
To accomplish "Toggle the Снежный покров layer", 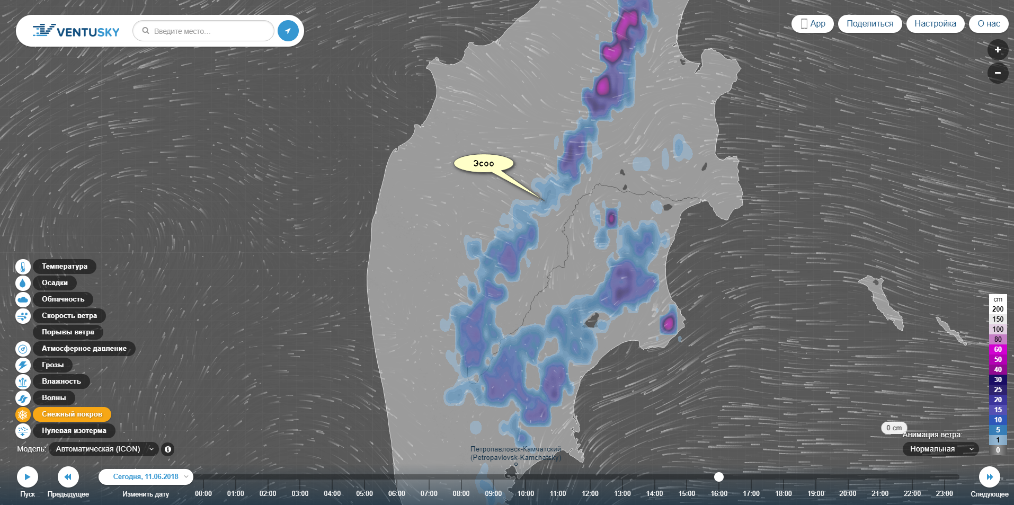I will point(72,414).
